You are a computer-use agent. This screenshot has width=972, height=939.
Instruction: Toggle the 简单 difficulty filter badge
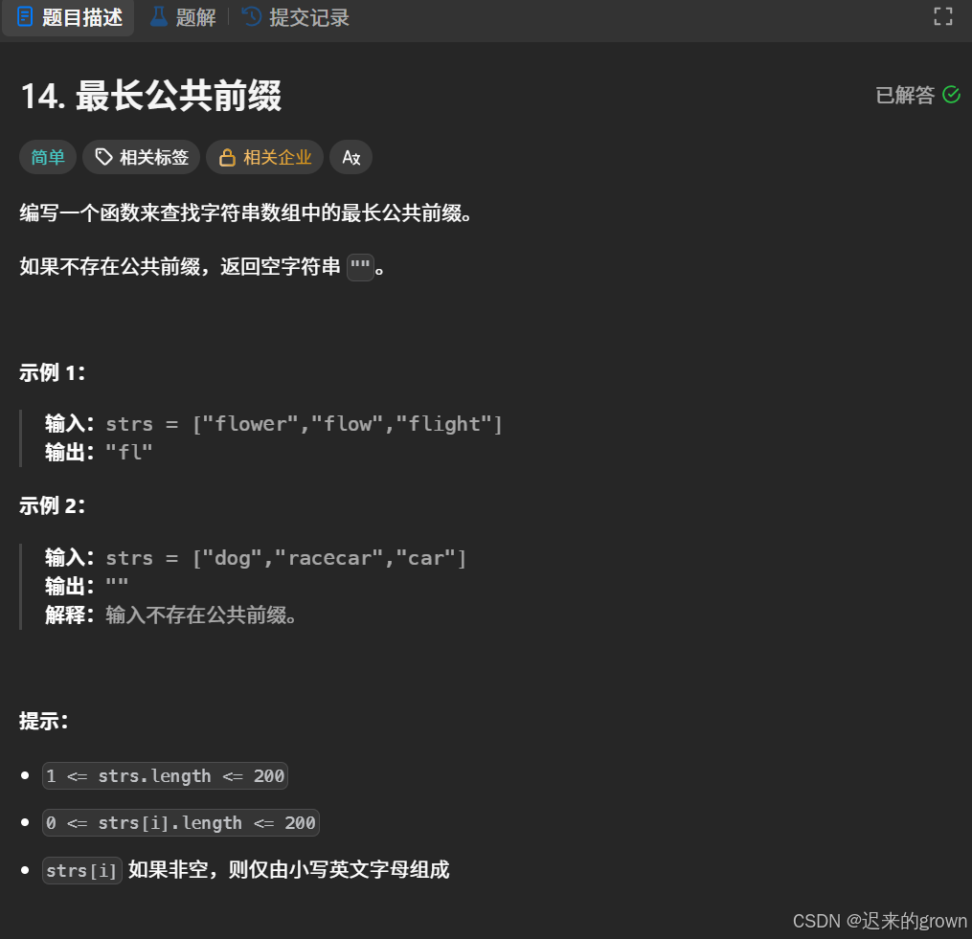(x=47, y=156)
